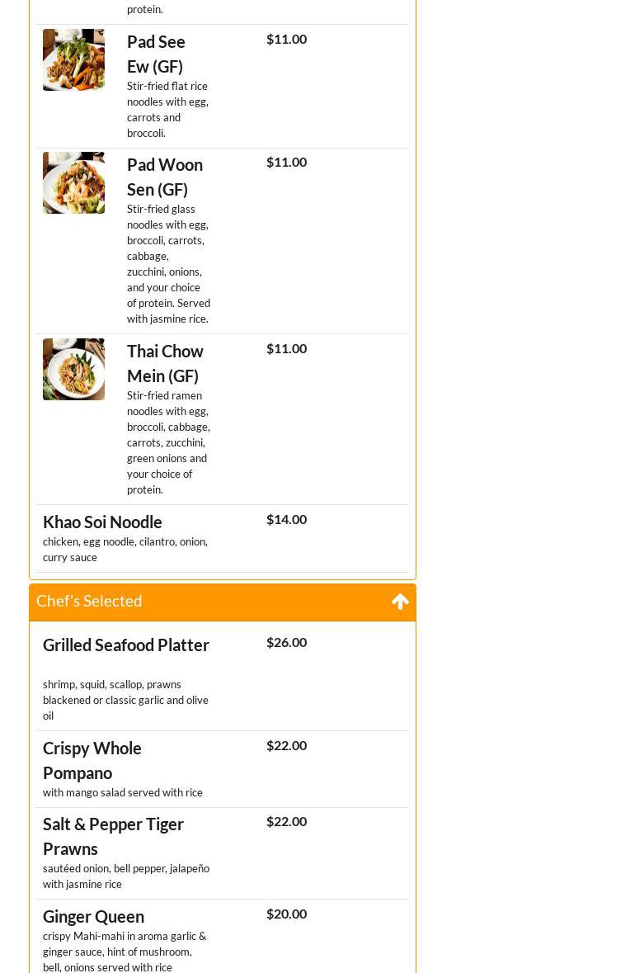Open the Pad Woon Sen dish photo
This screenshot has width=635, height=973.
tap(73, 182)
